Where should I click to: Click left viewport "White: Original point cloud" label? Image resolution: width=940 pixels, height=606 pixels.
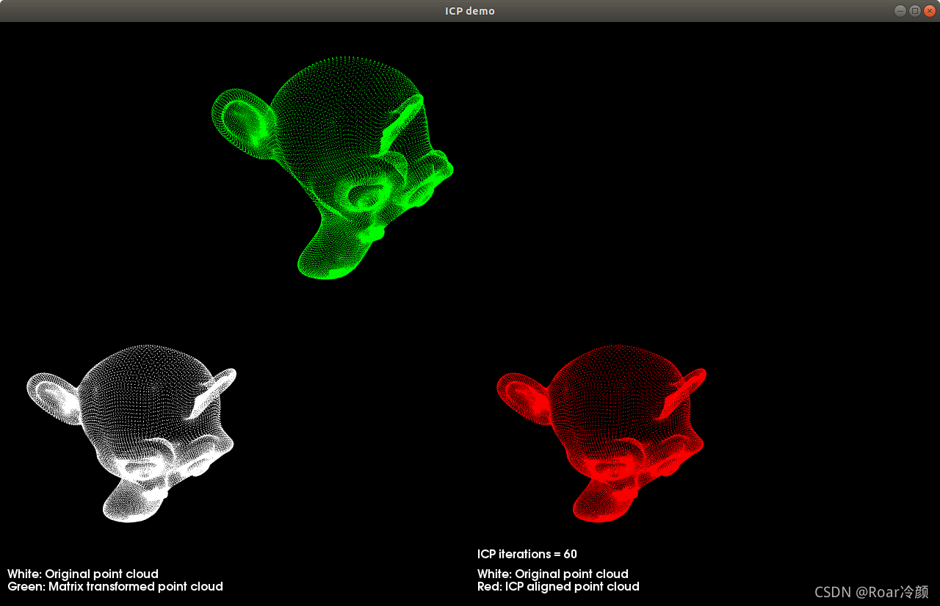click(x=83, y=574)
